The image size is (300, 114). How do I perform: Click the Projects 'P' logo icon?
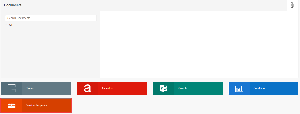coord(163,88)
